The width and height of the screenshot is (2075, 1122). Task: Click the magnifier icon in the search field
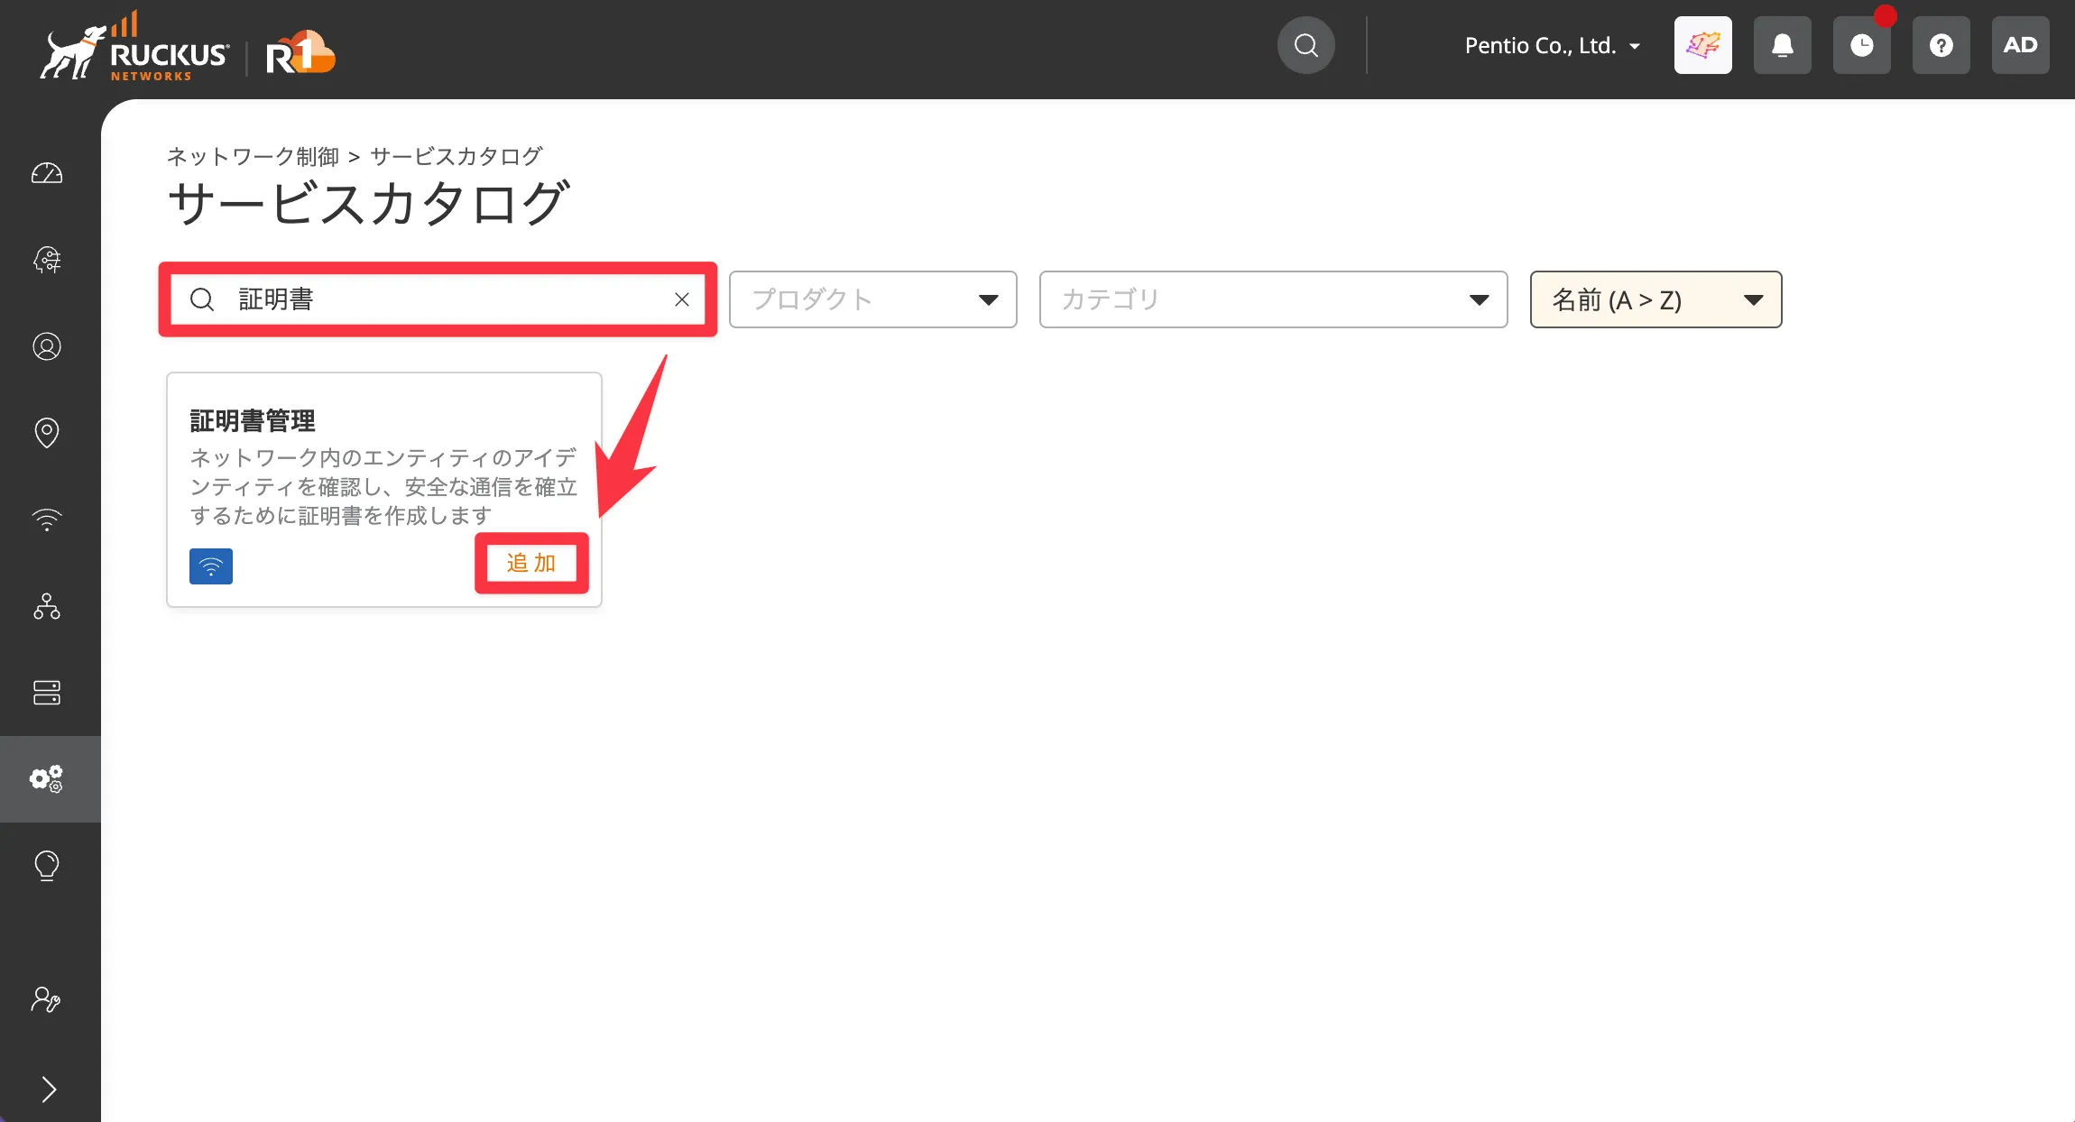pyautogui.click(x=202, y=299)
